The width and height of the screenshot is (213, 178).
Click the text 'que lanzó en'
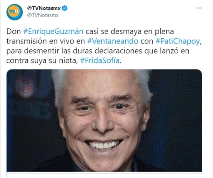(167, 51)
